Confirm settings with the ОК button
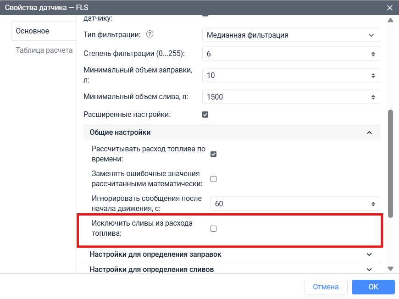399x299 pixels. [373, 287]
